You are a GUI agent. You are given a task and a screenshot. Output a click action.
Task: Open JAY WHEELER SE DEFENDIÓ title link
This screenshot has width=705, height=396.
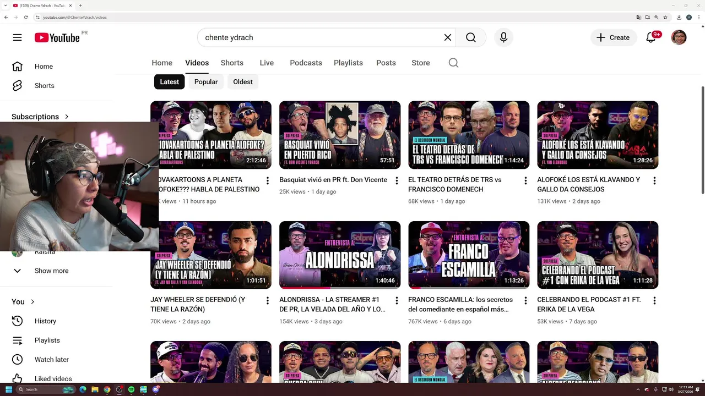coord(198,305)
